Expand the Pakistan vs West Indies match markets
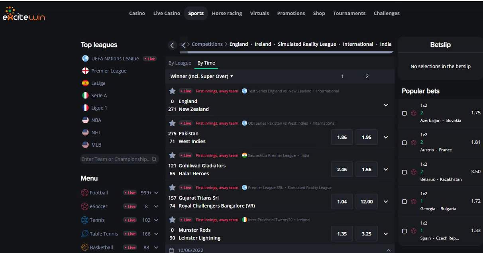The height and width of the screenshot is (253, 483). point(386,137)
